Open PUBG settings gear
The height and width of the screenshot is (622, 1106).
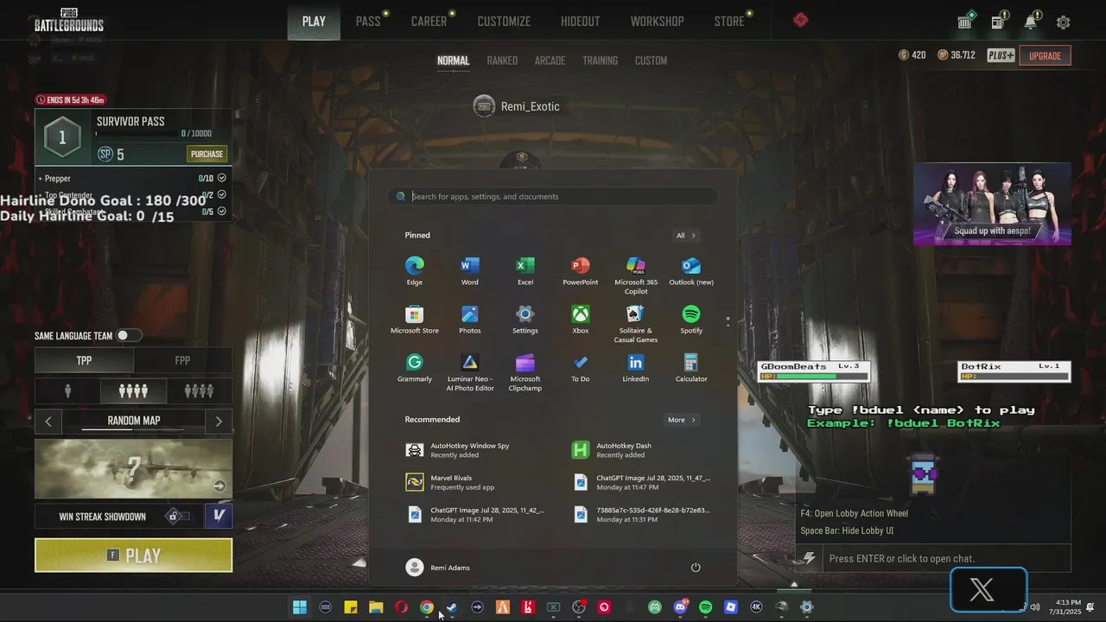(1064, 22)
